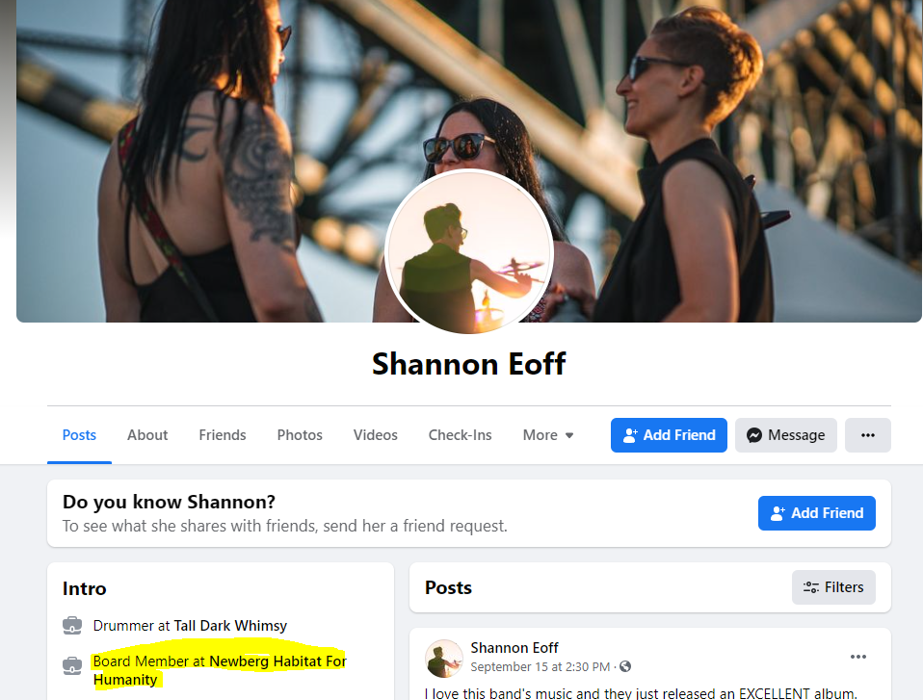Open the profile picture of Shannon Eoff
Screen dimensions: 923x700
tap(469, 251)
